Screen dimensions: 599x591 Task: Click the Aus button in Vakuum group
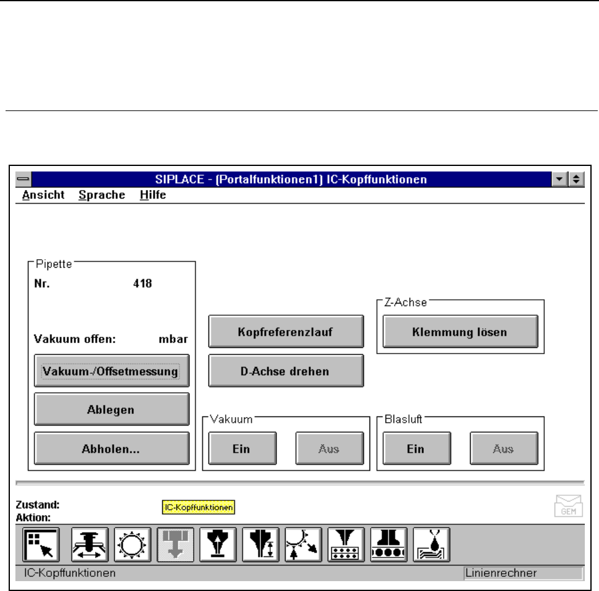tap(329, 448)
